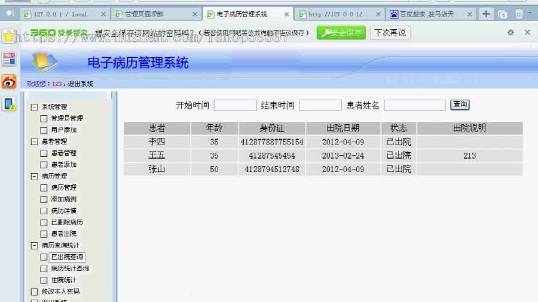Open 患者添加 menu item

click(64, 165)
